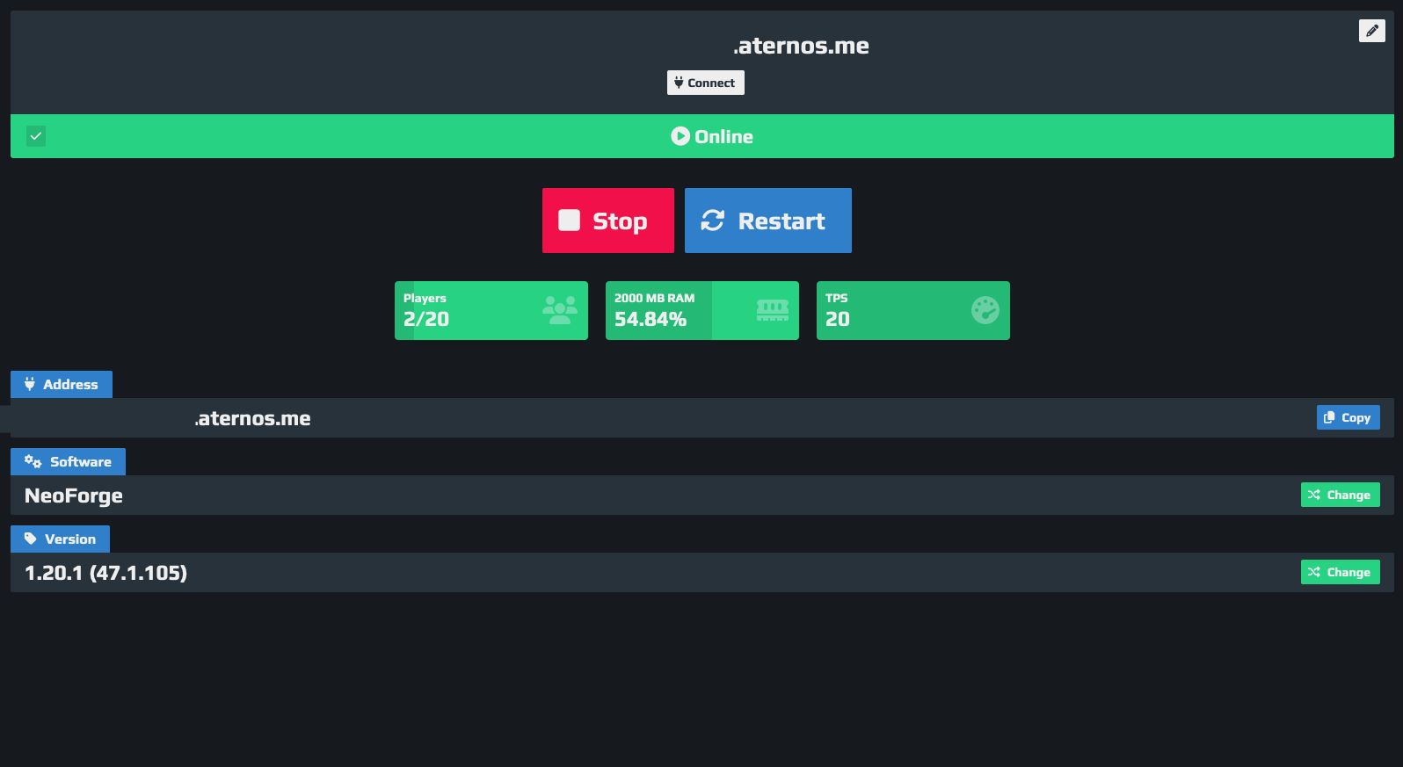Restart the server
Image resolution: width=1403 pixels, height=767 pixels.
pos(768,221)
